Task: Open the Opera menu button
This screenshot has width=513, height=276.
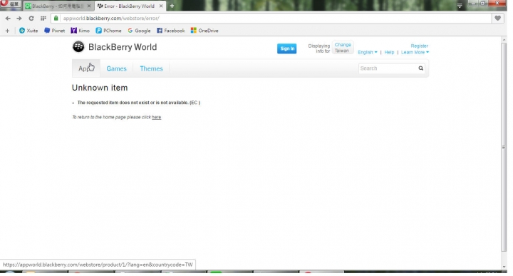Action: coord(11,4)
